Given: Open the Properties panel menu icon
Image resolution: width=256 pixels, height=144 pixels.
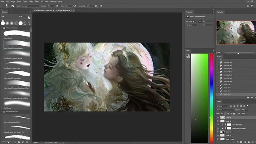Looking at the screenshot, I should (213, 12).
